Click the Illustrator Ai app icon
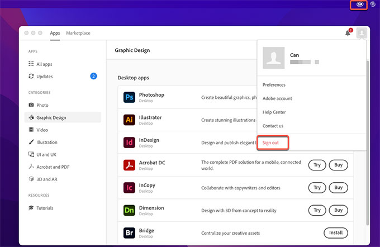Viewport: 380px width, 247px height. point(129,120)
